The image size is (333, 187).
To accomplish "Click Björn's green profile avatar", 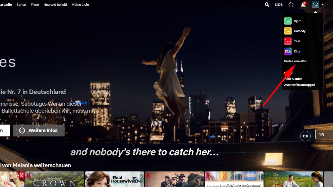I will 288,21.
